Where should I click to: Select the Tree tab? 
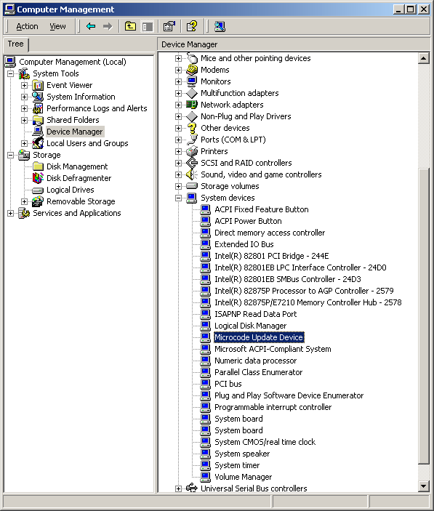[16, 44]
